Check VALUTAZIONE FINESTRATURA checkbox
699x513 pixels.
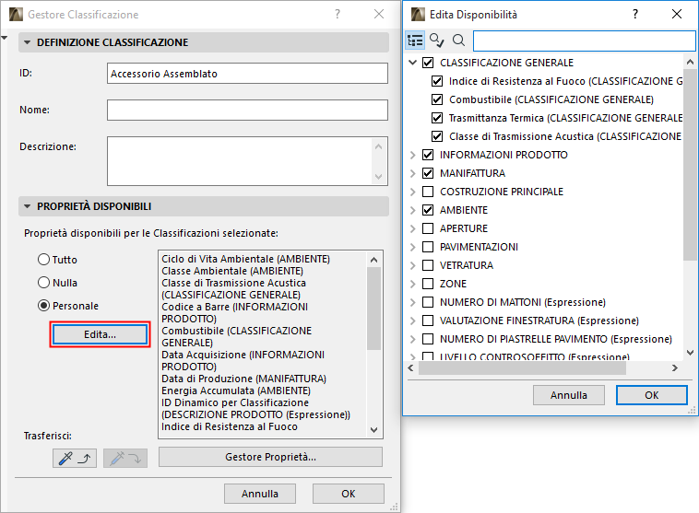coord(428,321)
